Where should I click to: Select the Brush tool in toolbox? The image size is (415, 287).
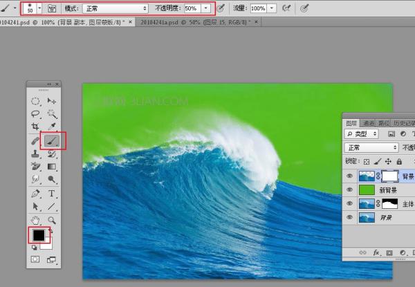click(x=52, y=140)
